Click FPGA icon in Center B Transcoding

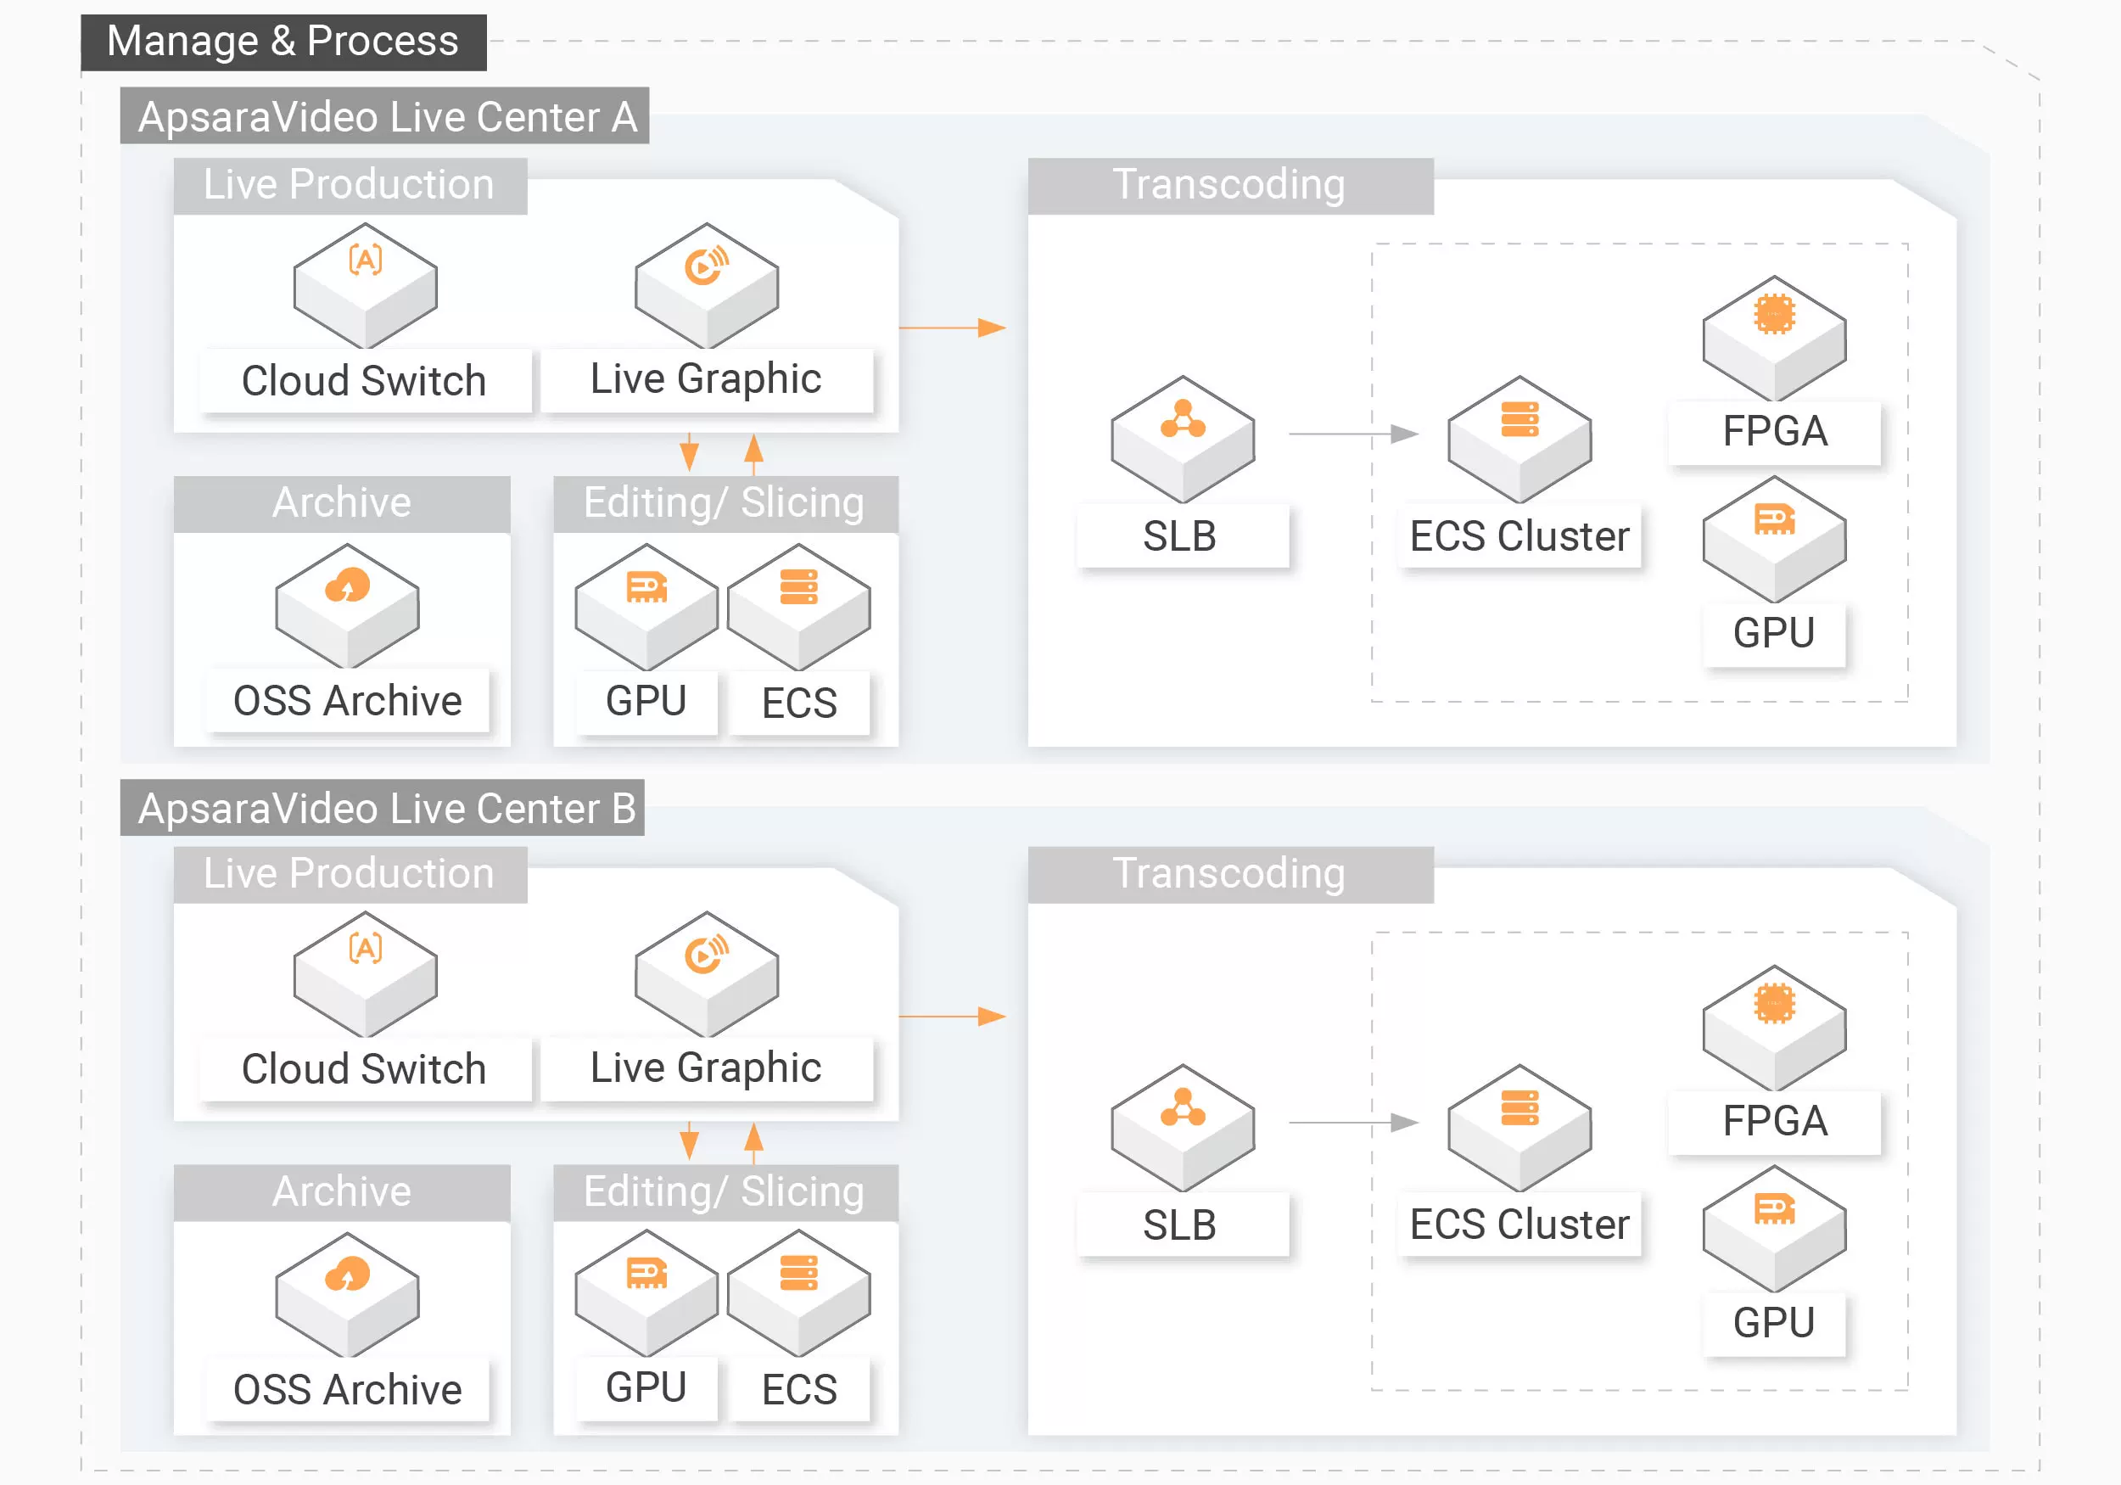click(1774, 1027)
